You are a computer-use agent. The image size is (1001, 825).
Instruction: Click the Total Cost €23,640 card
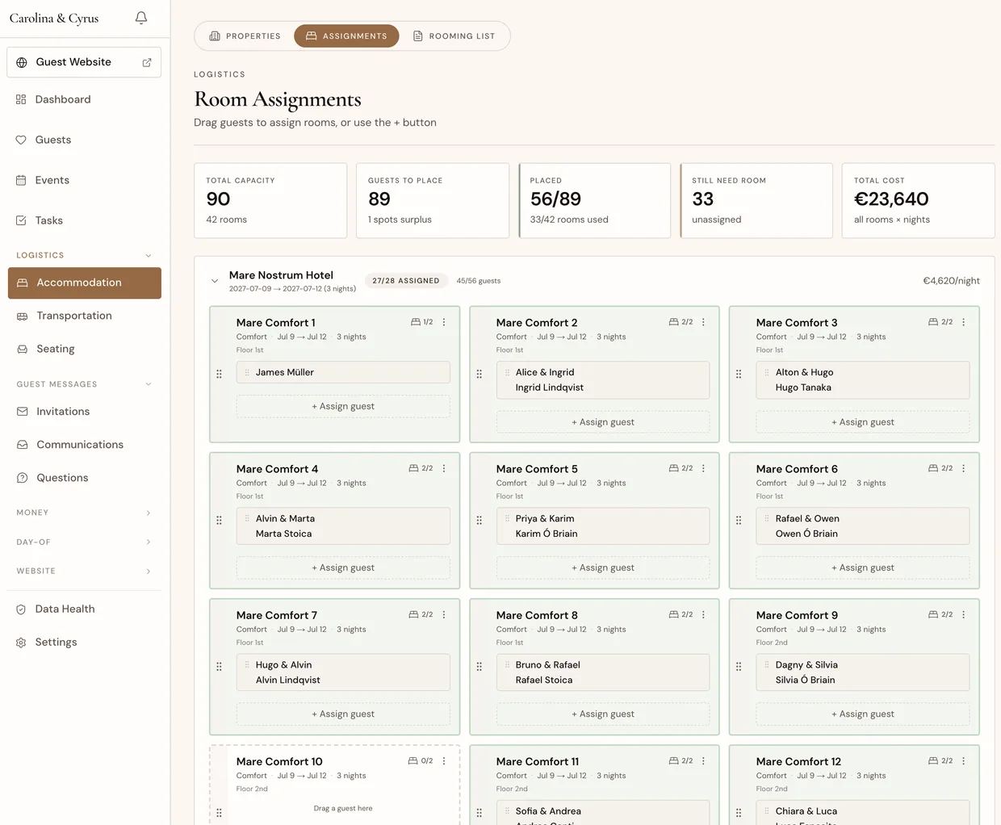[919, 200]
